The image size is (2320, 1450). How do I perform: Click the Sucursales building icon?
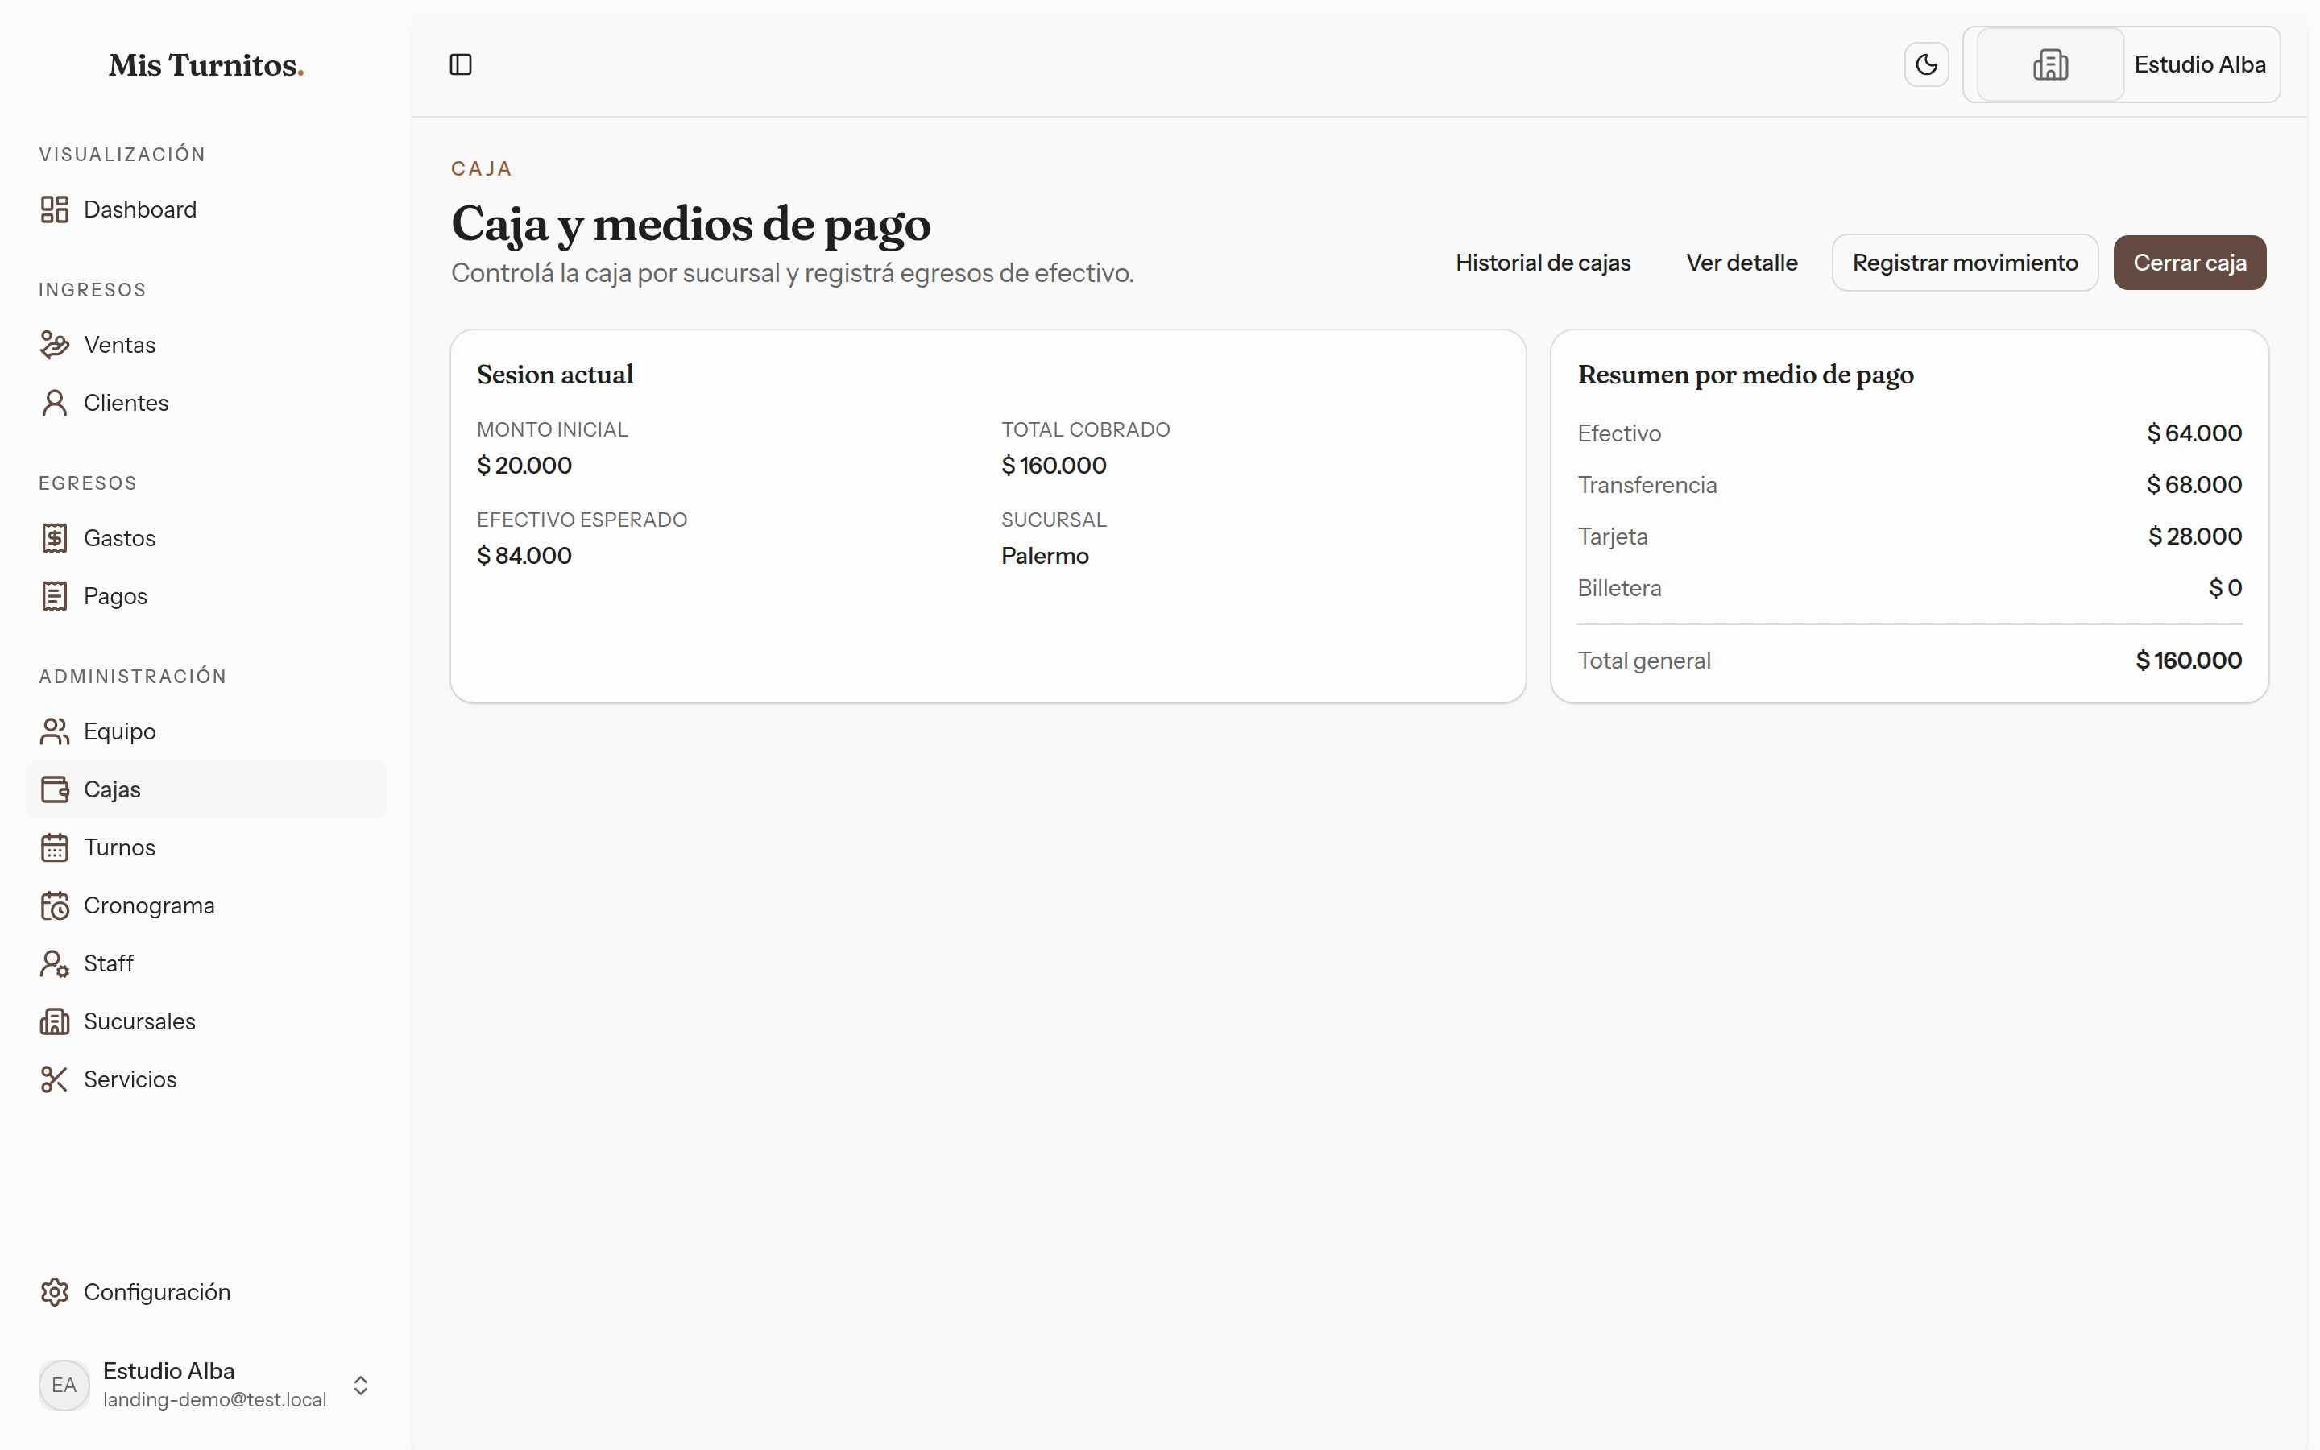click(x=55, y=1021)
